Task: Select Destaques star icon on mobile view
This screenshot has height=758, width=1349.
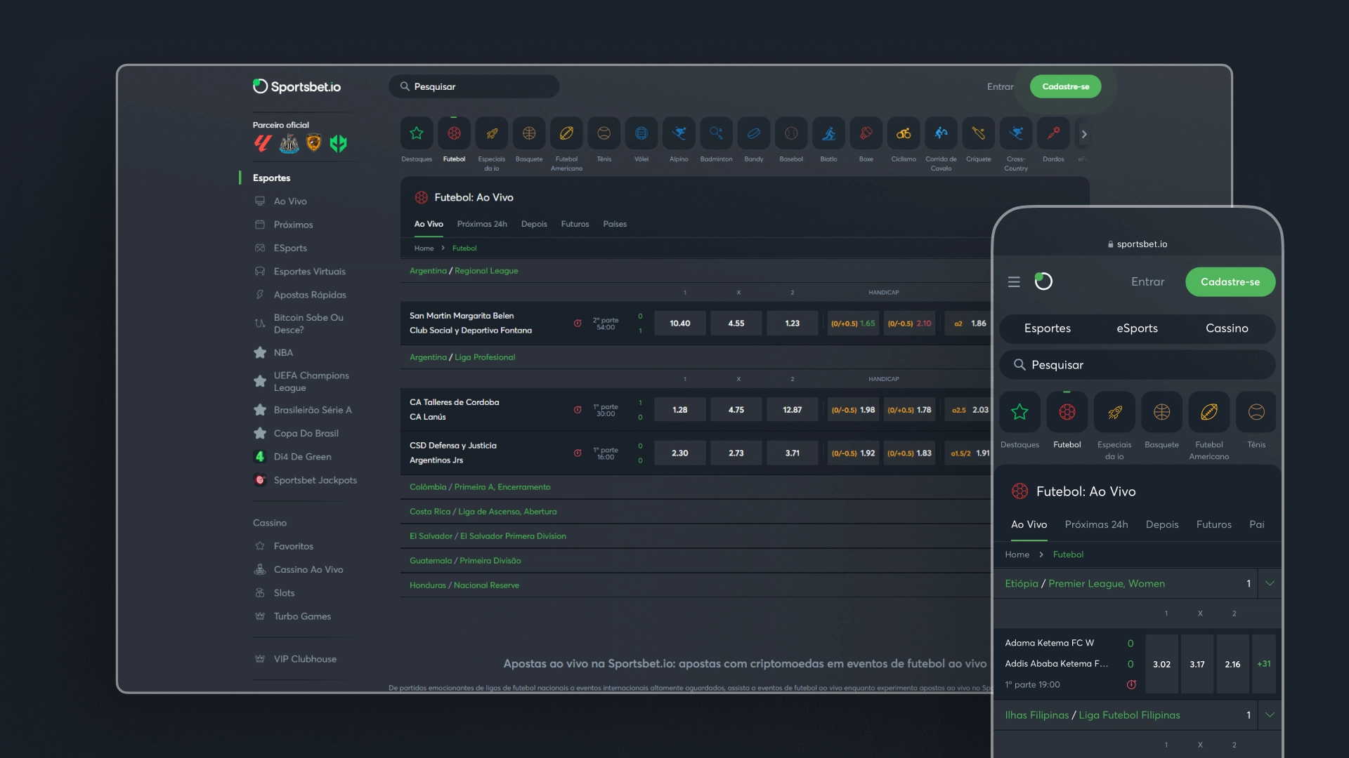Action: 1019,412
